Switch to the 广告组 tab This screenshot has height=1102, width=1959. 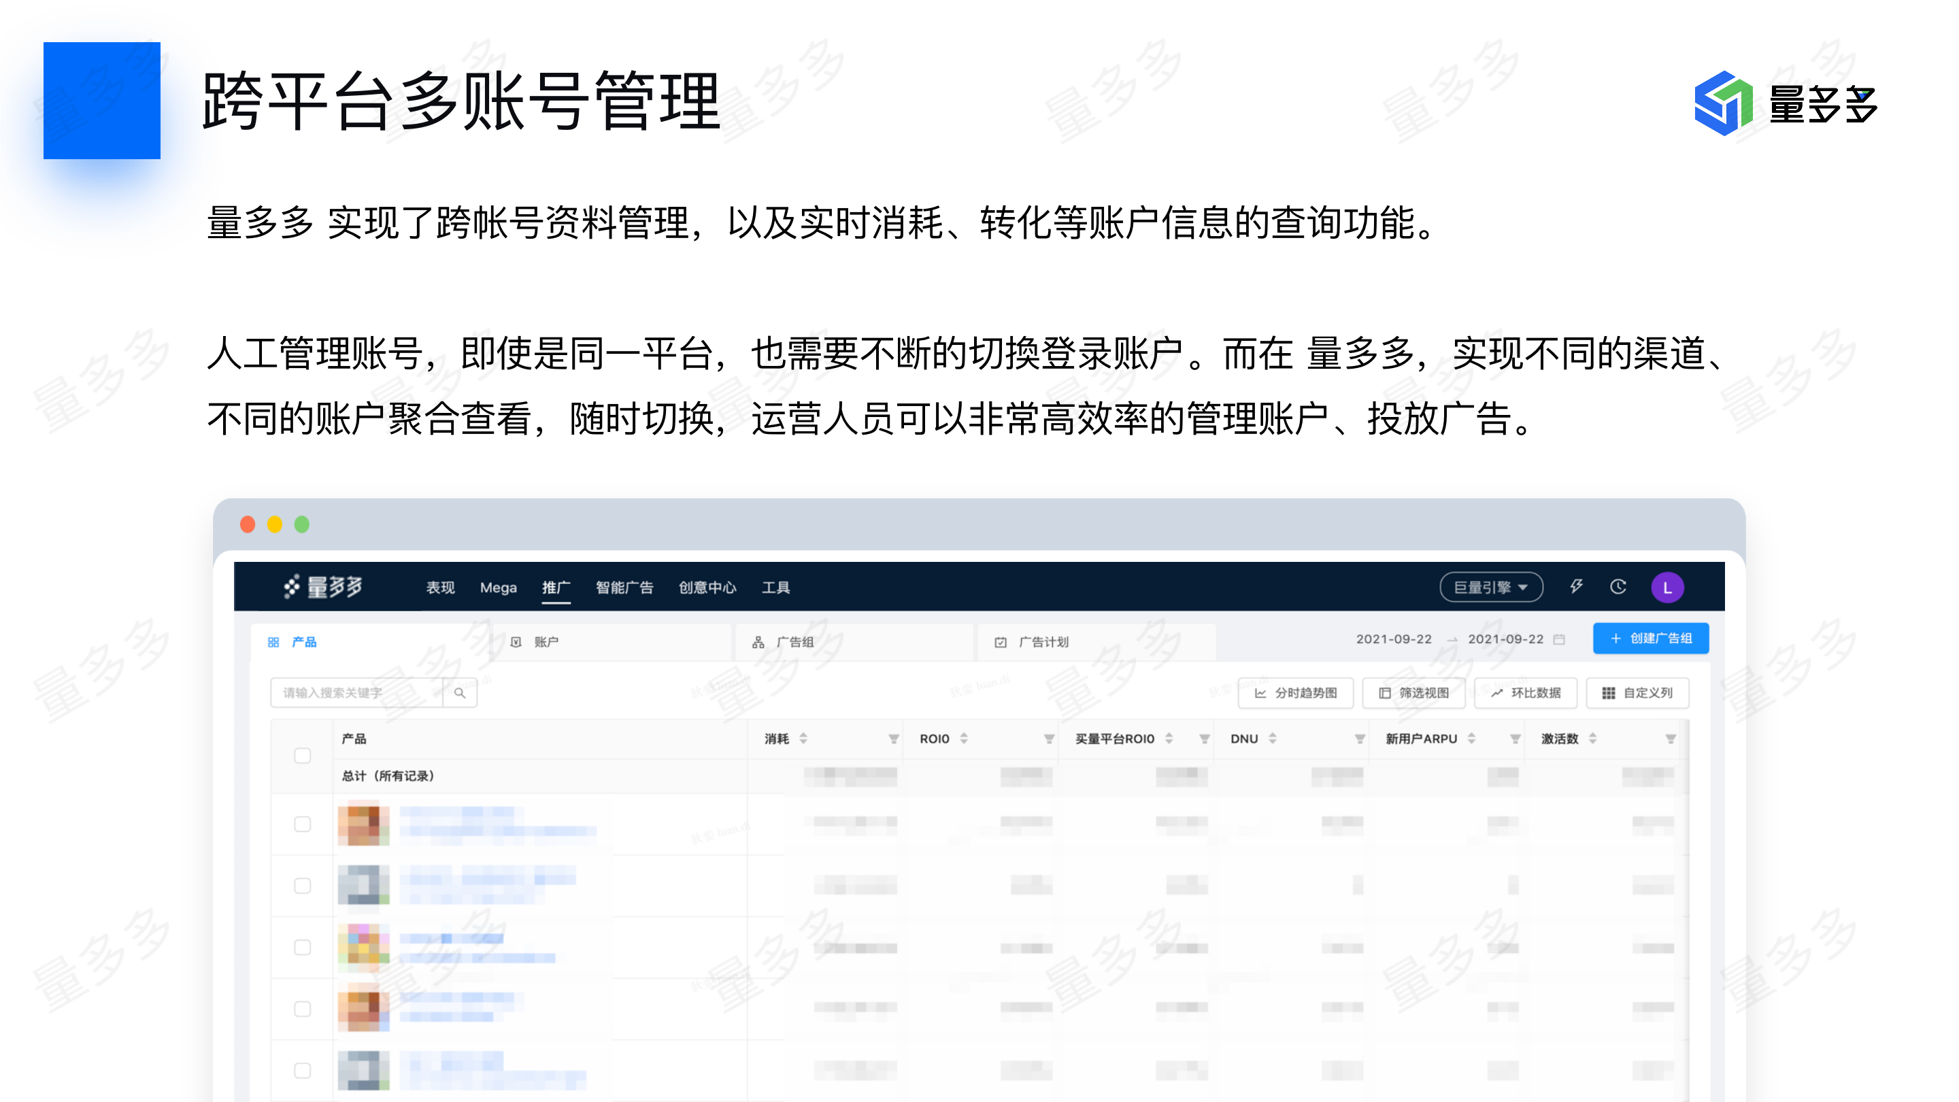[x=854, y=642]
